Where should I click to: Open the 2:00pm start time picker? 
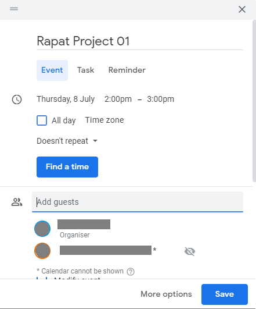pos(118,99)
